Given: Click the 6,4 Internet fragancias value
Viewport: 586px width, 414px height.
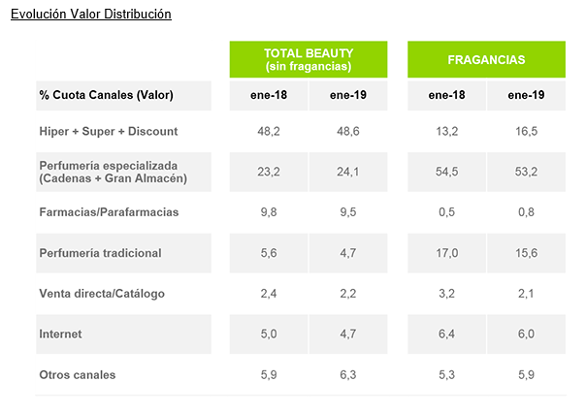Looking at the screenshot, I should click(446, 334).
